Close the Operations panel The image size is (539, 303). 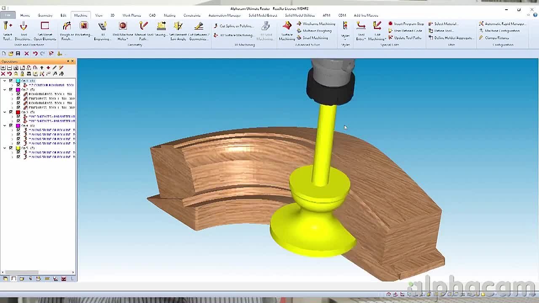(72, 61)
